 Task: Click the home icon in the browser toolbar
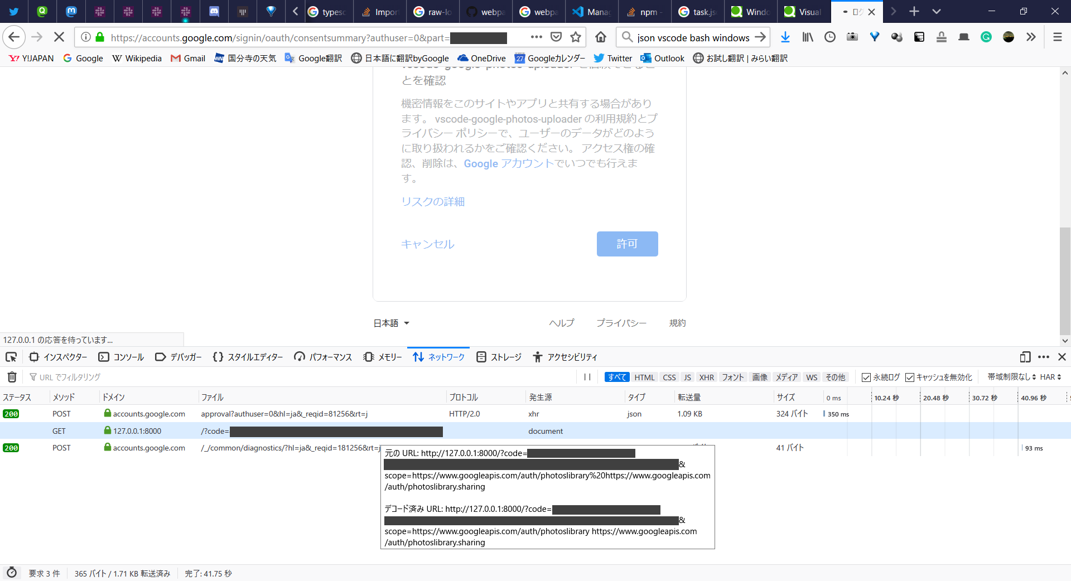[602, 37]
